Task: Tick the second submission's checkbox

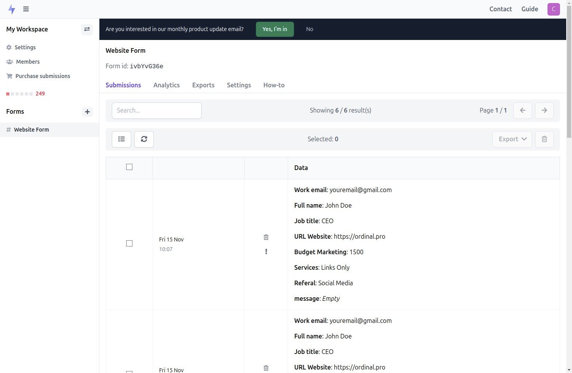Action: (x=129, y=371)
